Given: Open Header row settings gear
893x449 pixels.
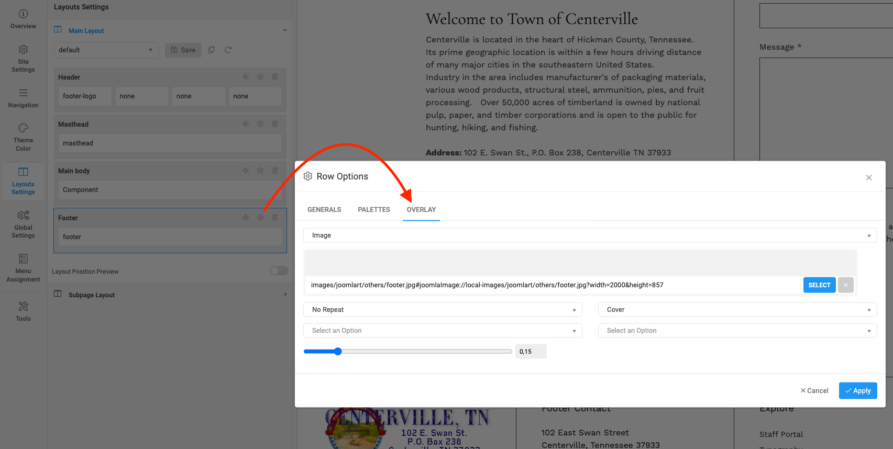Looking at the screenshot, I should [260, 77].
